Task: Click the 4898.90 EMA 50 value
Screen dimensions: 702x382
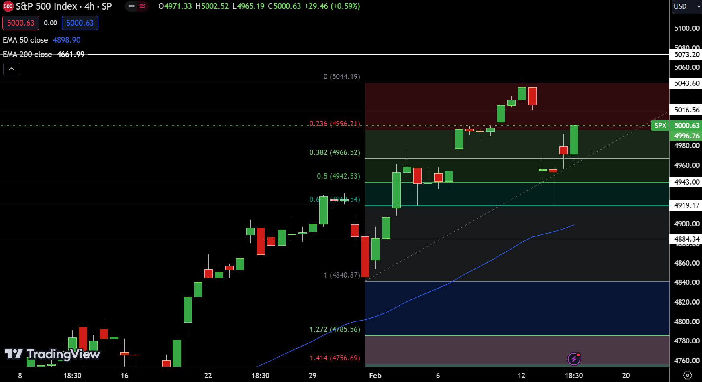Action: tap(67, 40)
